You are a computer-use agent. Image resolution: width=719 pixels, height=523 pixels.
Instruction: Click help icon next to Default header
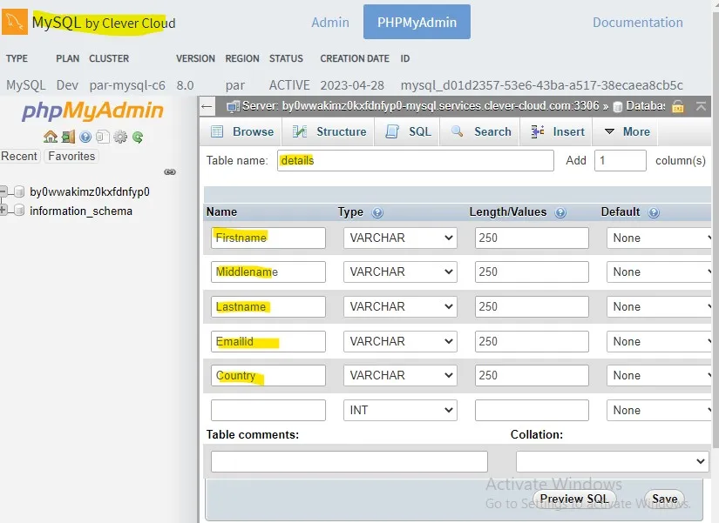(654, 212)
